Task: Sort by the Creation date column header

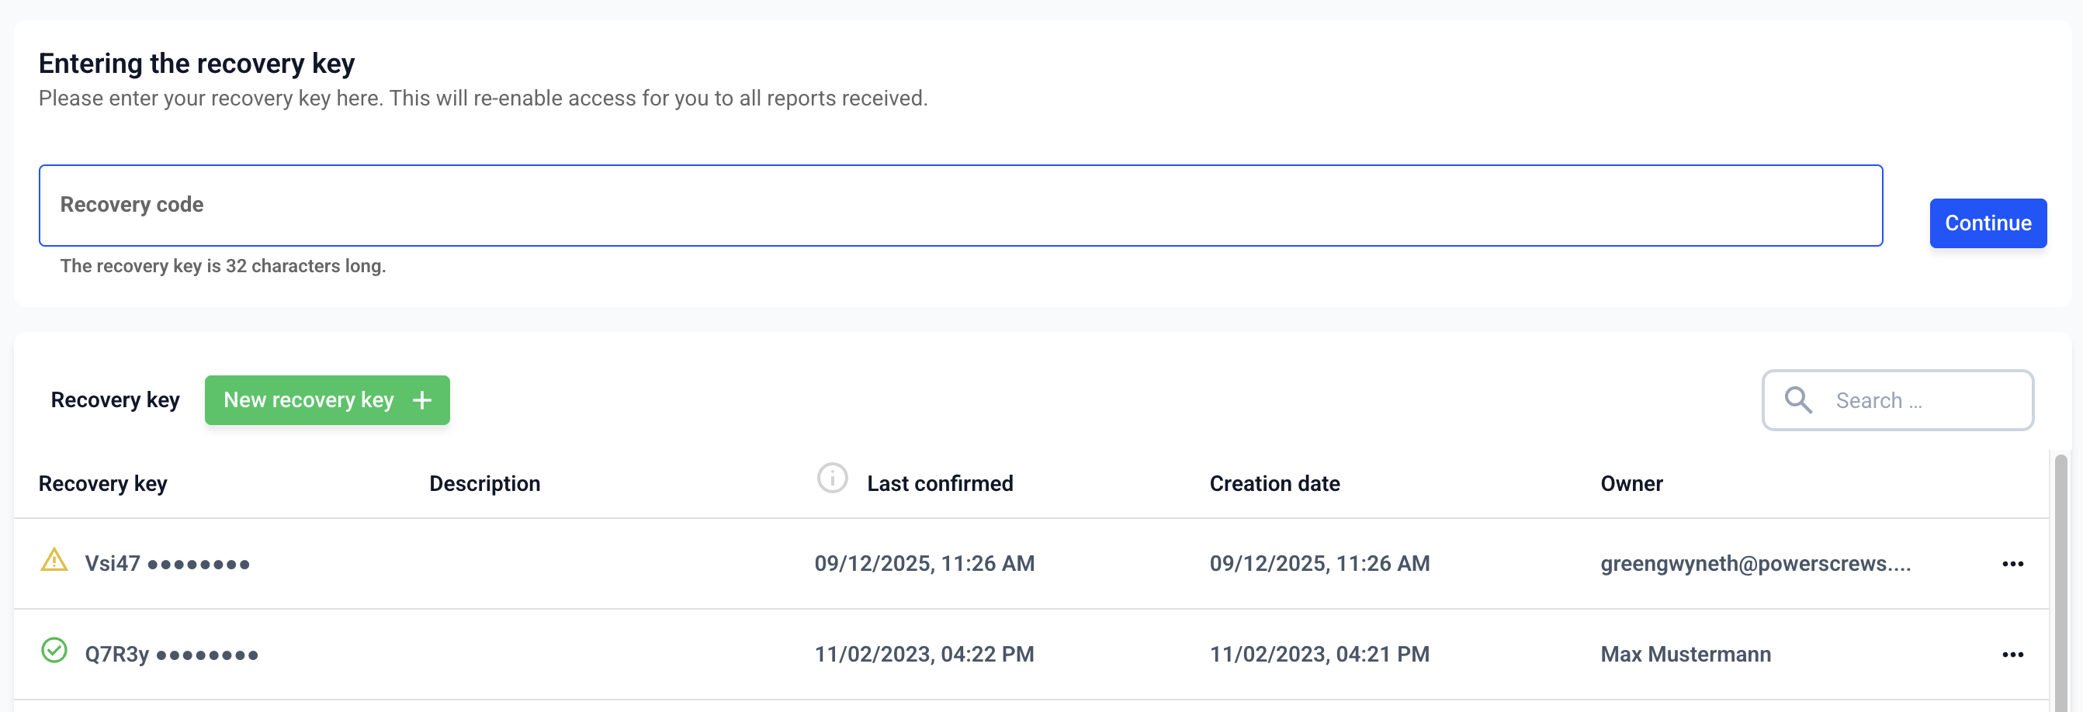Action: 1274,483
